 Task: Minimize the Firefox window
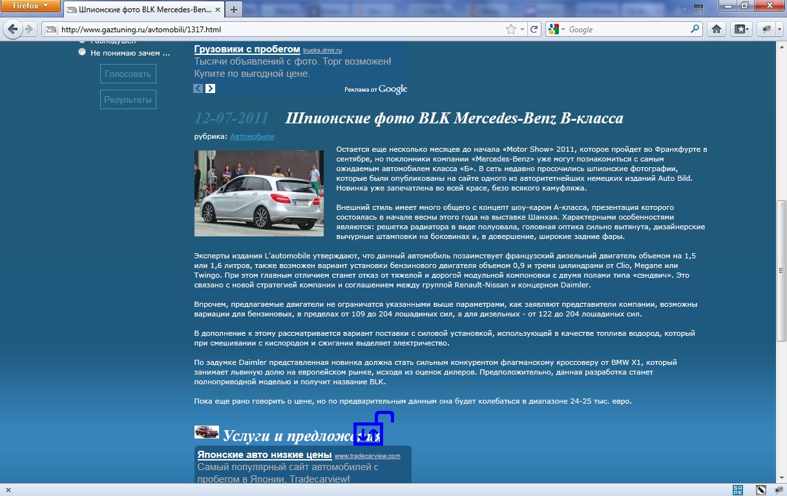point(727,5)
